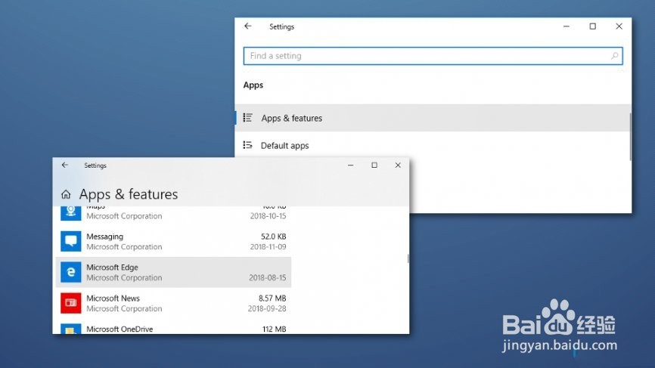
Task: Click the Messaging app icon
Action: 71,241
